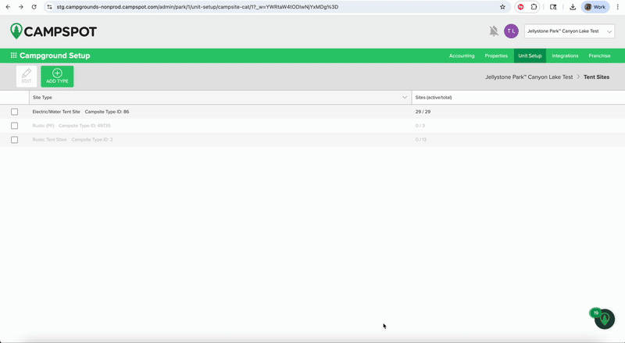Open the Campground Setup grid menu icon
The image size is (625, 343).
coord(14,55)
